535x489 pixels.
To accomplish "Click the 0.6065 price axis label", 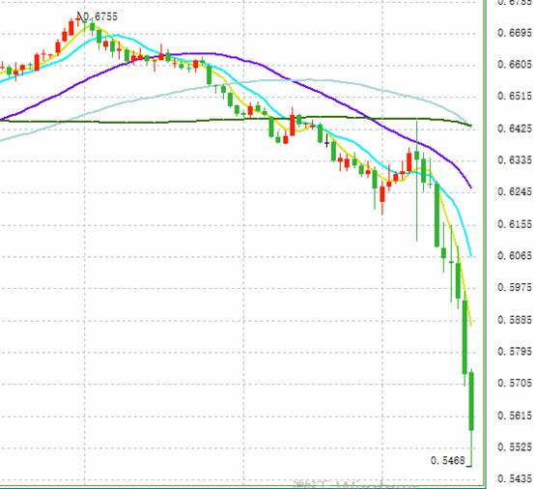I will pyautogui.click(x=515, y=256).
